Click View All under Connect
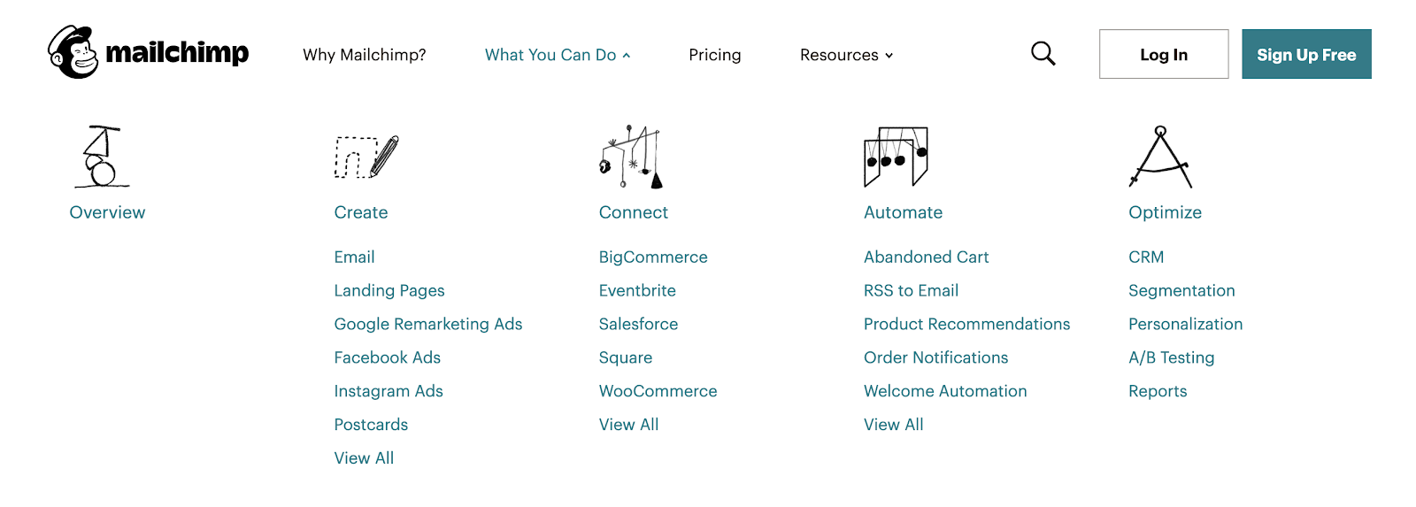The image size is (1416, 507). tap(628, 425)
